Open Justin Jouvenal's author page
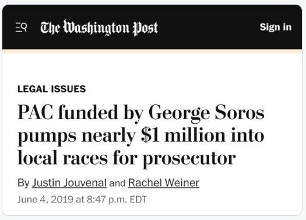The image size is (306, 220). click(x=69, y=183)
